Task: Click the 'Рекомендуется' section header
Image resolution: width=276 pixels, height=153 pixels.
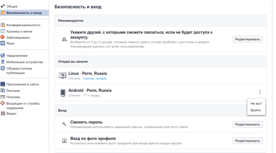Action: tap(71, 21)
